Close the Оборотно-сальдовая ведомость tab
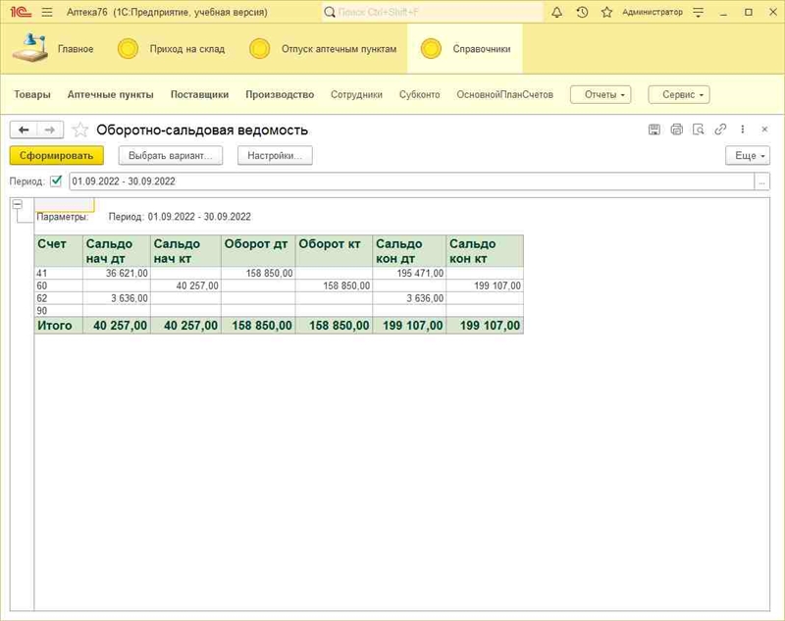 click(x=764, y=129)
